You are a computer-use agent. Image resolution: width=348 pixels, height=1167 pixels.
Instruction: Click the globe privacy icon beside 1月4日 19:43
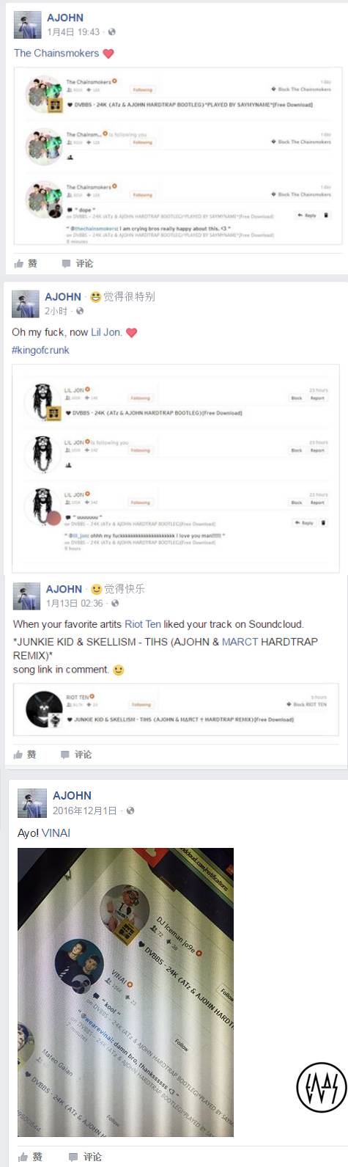click(x=111, y=32)
